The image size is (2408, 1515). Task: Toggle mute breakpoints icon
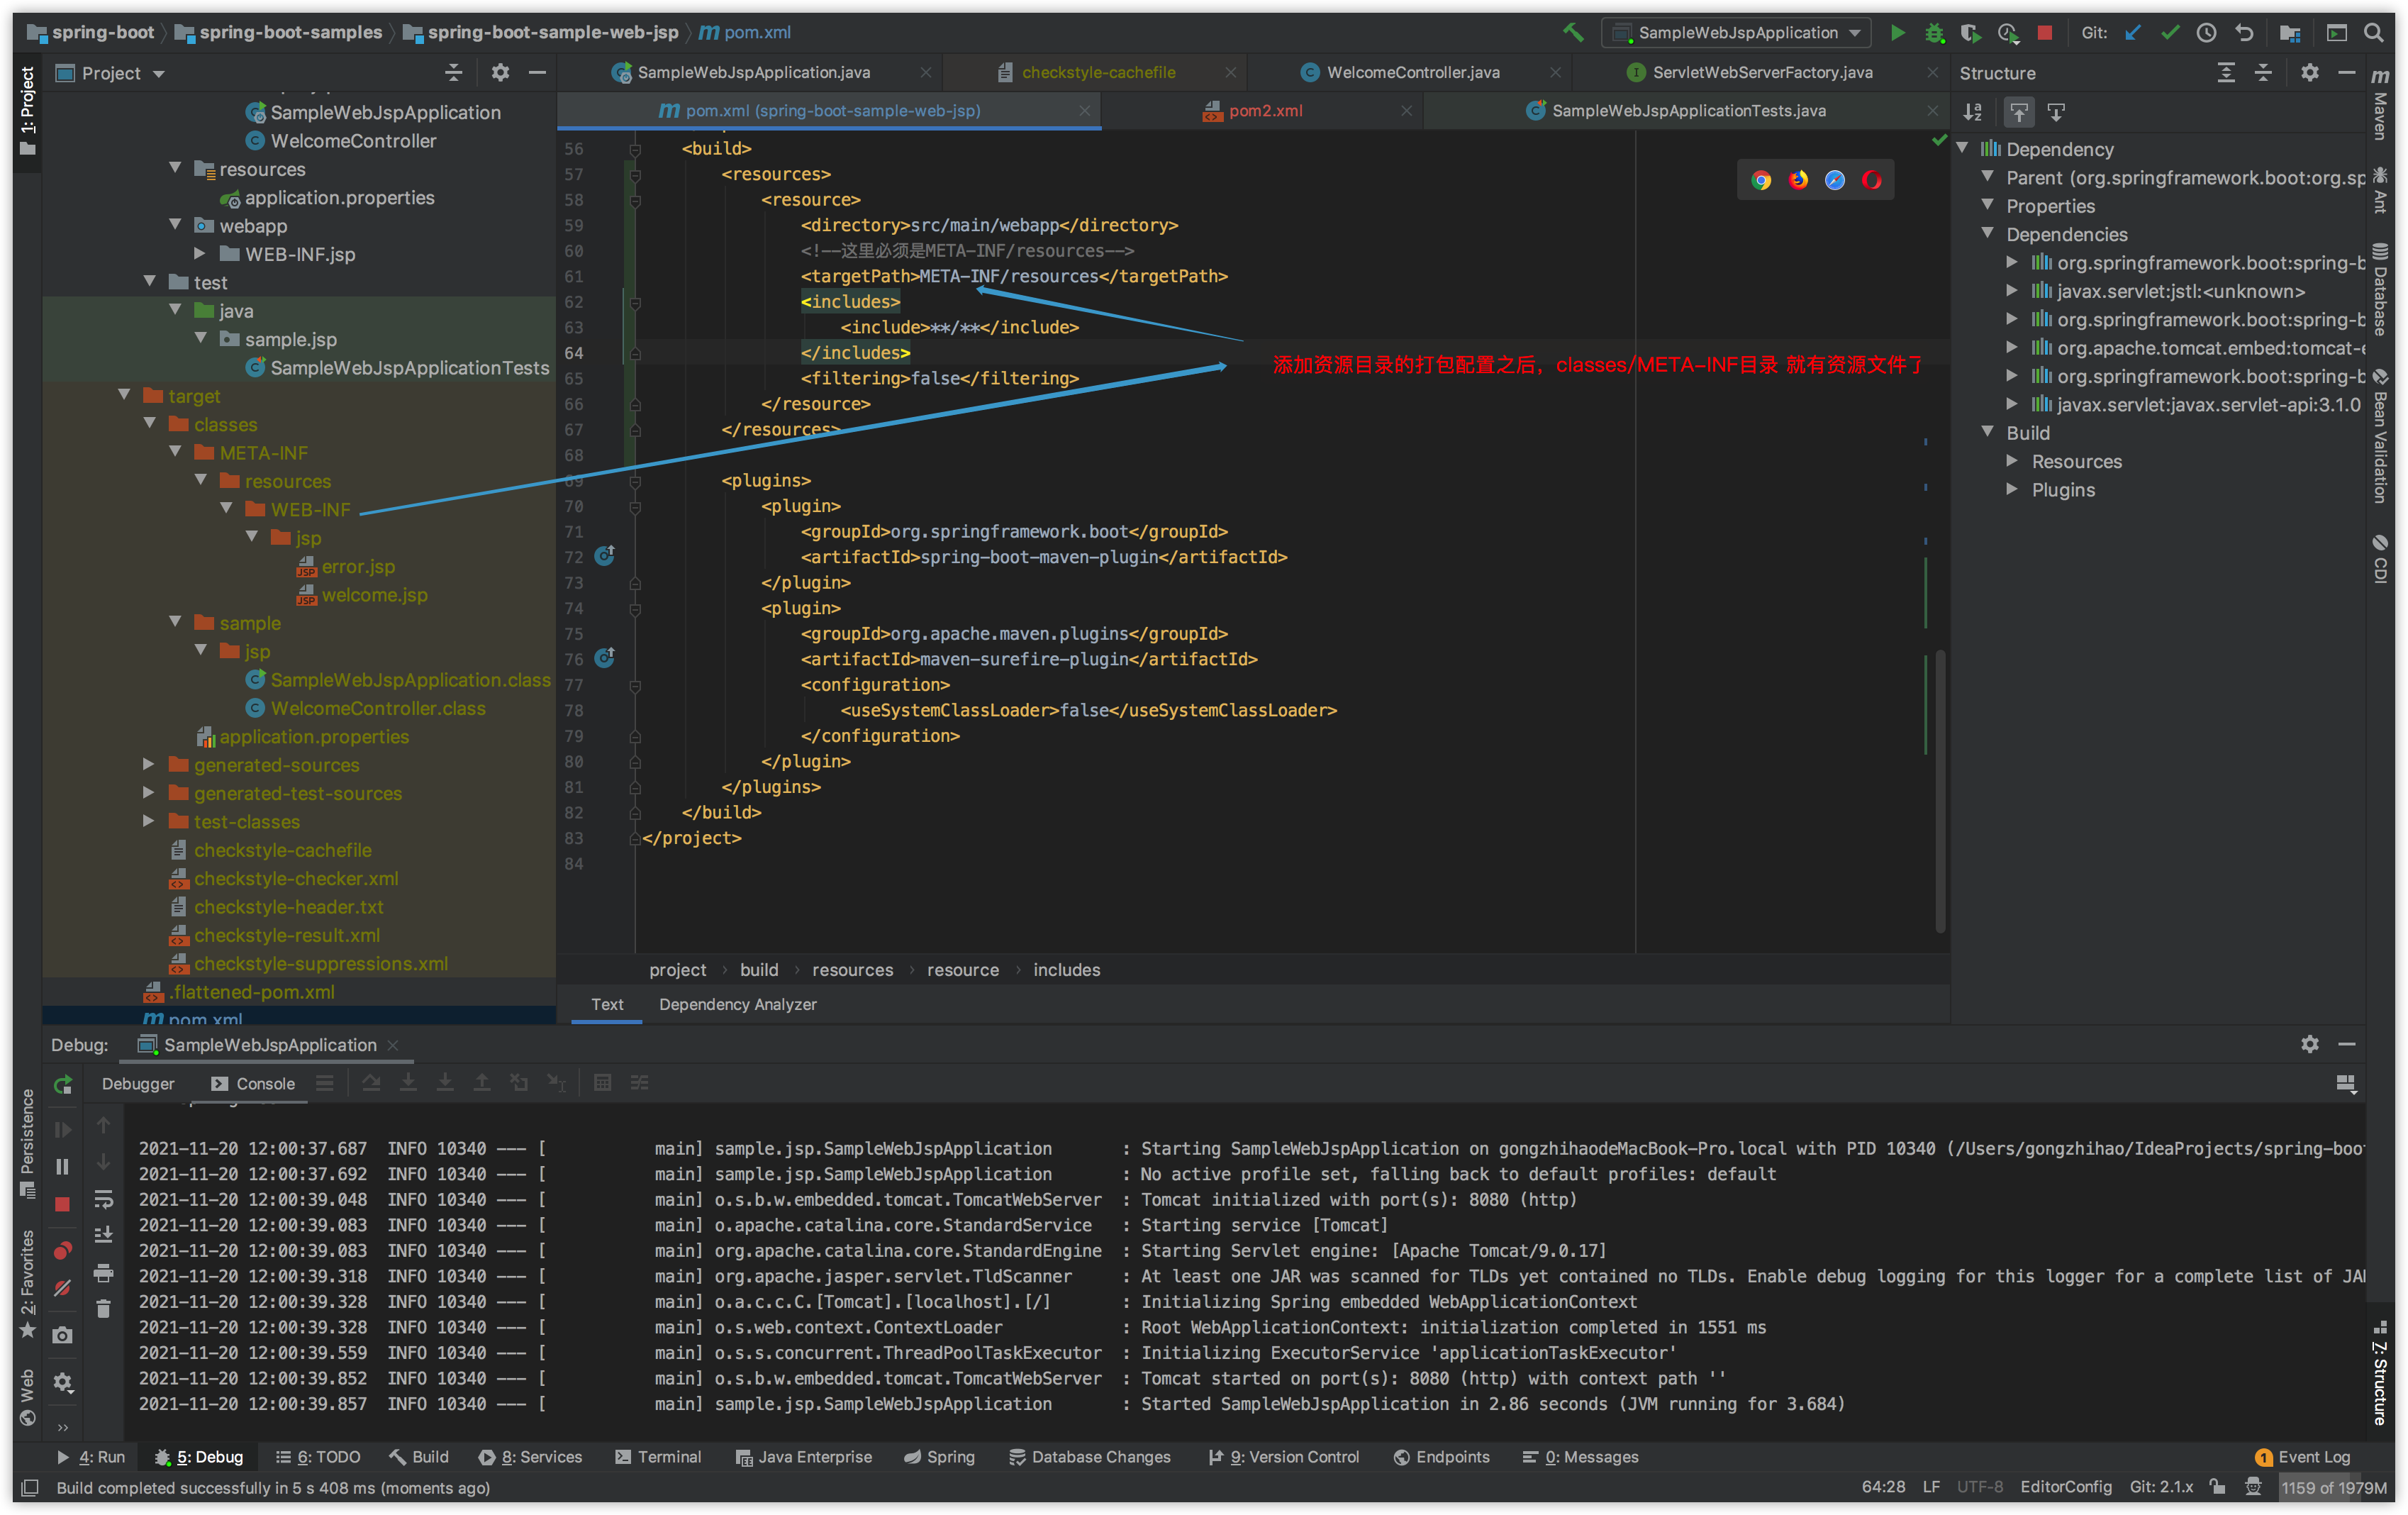(x=63, y=1289)
